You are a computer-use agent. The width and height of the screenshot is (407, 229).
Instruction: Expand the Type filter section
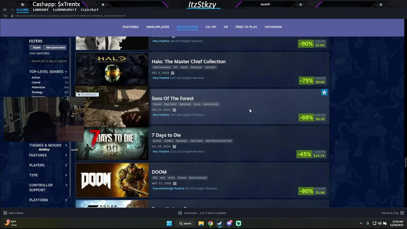(x=48, y=175)
